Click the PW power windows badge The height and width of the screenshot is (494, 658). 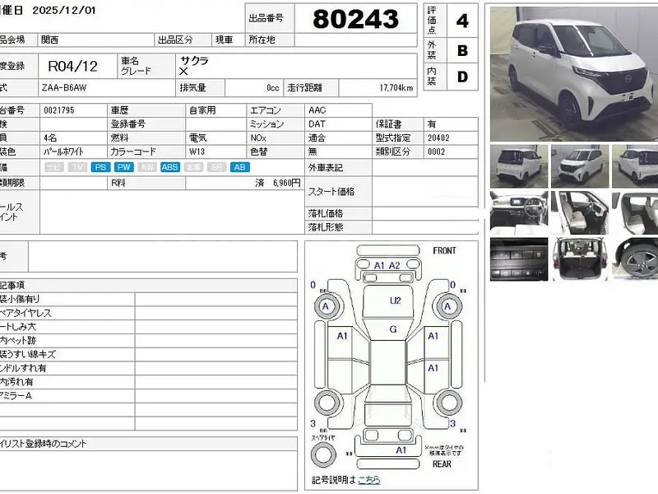click(x=123, y=167)
